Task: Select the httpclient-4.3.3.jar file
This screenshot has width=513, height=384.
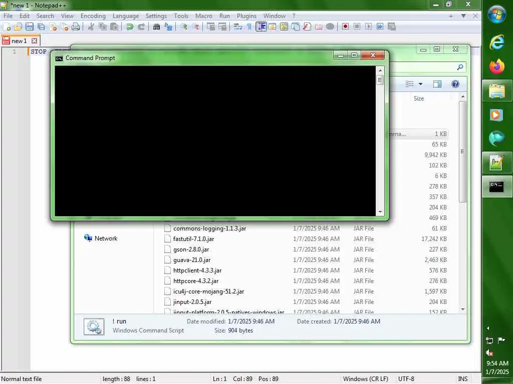Action: [x=197, y=270]
